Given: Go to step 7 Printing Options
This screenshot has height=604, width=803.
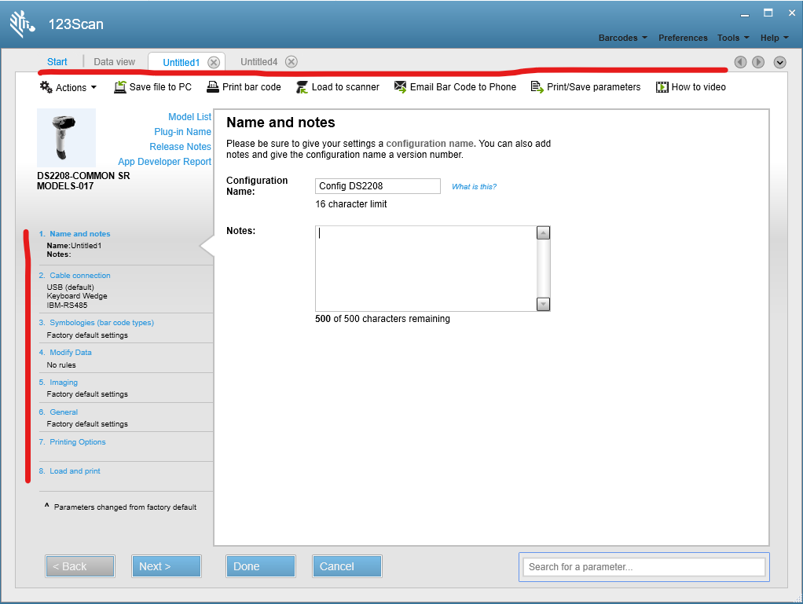Looking at the screenshot, I should pos(77,441).
